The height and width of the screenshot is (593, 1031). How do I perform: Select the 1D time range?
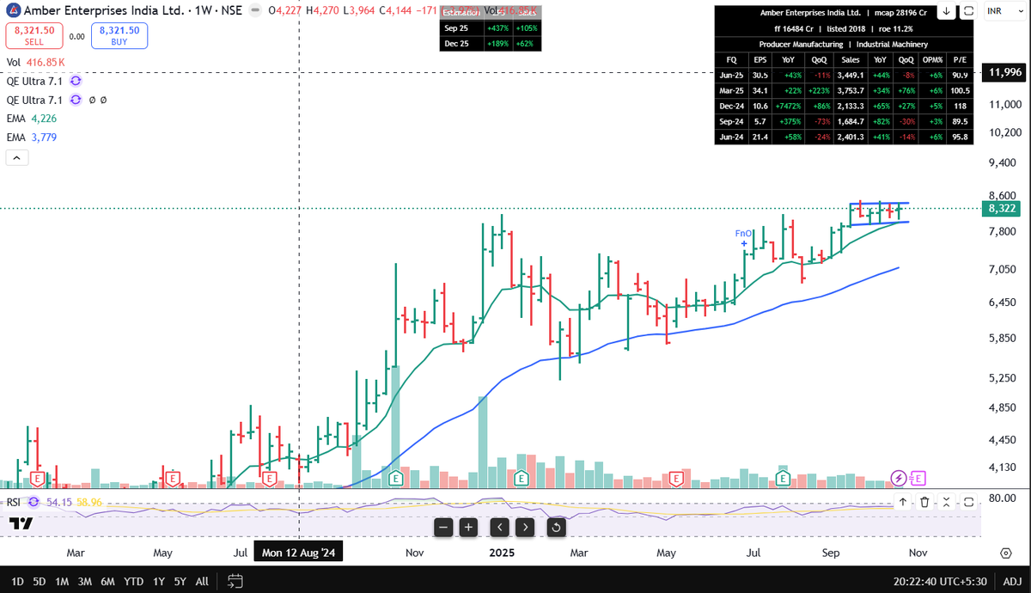pyautogui.click(x=16, y=582)
